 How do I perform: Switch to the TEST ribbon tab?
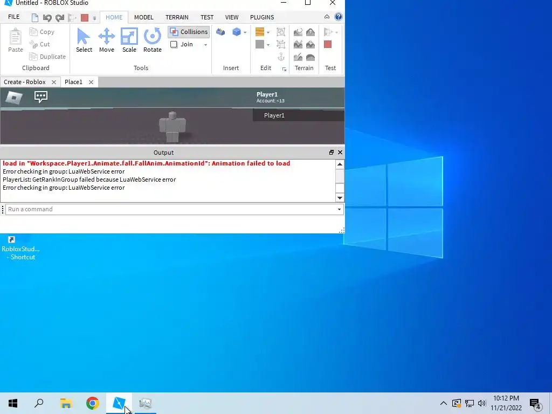click(207, 17)
